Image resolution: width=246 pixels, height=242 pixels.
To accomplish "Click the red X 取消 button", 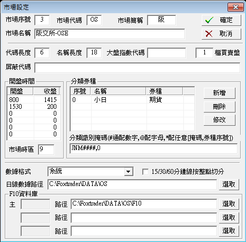I will point(221,34).
